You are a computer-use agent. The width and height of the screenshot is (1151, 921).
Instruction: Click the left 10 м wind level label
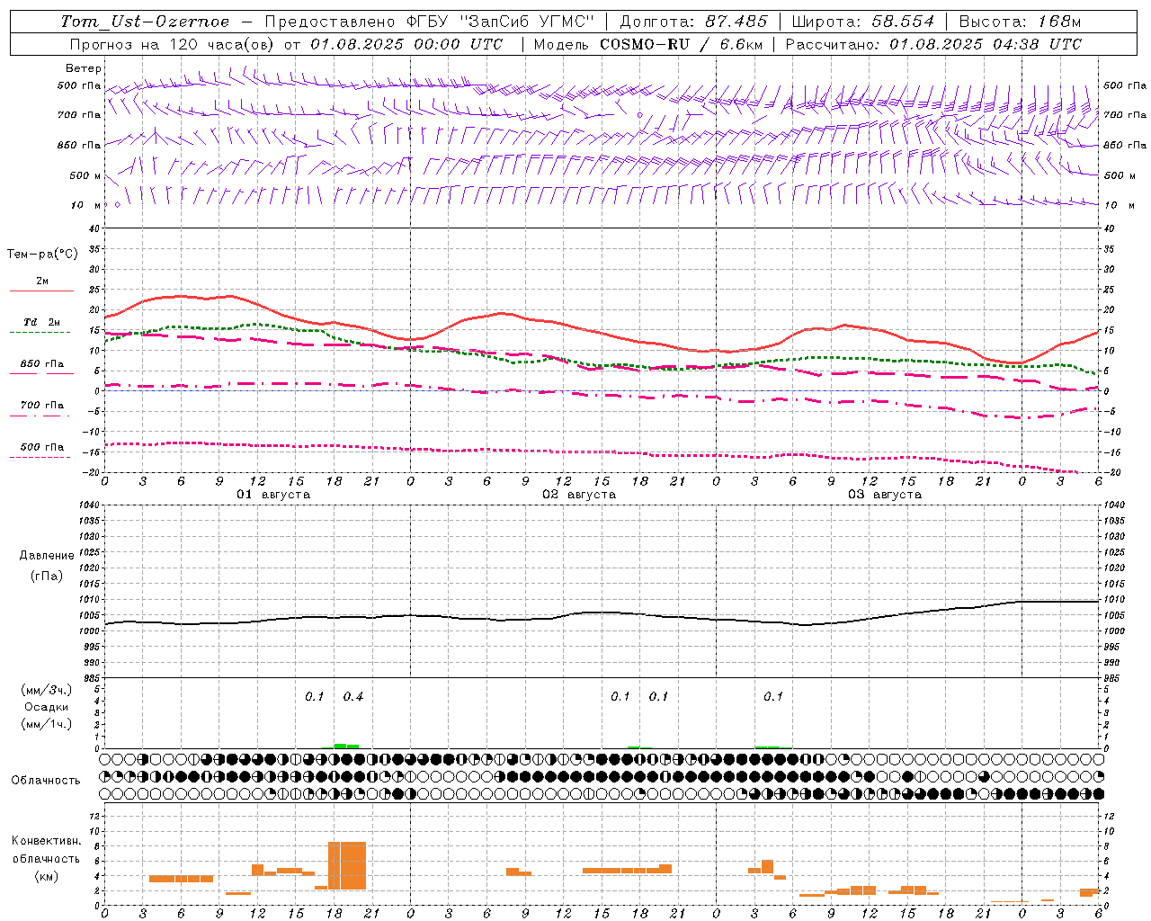click(x=86, y=205)
